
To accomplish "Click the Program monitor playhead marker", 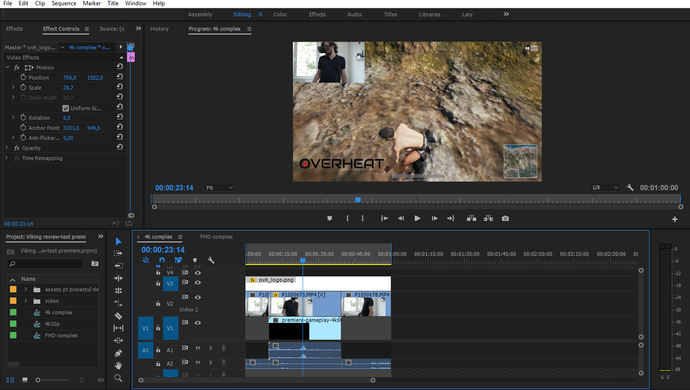I will point(358,200).
